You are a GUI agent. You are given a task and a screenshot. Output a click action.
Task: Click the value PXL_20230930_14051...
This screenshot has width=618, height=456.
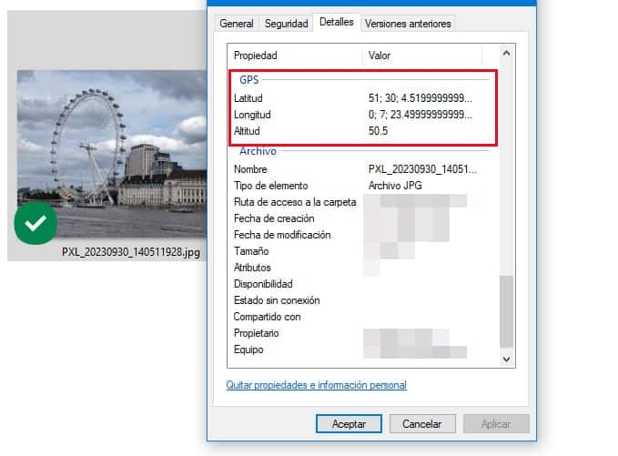pos(422,169)
